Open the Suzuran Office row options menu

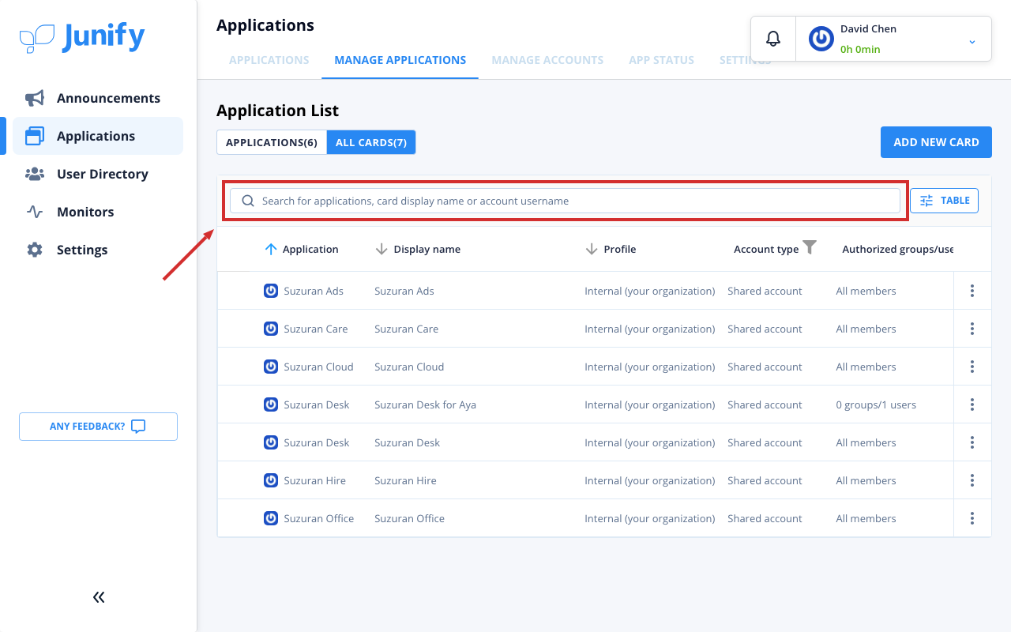click(972, 518)
